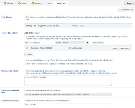This screenshot has height=108, width=135.
Task: Focus the E-mail Address input field
Action: [x=70, y=43]
